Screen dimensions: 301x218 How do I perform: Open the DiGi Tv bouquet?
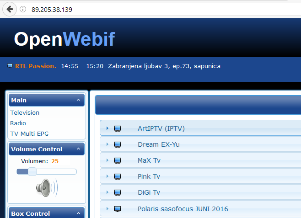[149, 192]
